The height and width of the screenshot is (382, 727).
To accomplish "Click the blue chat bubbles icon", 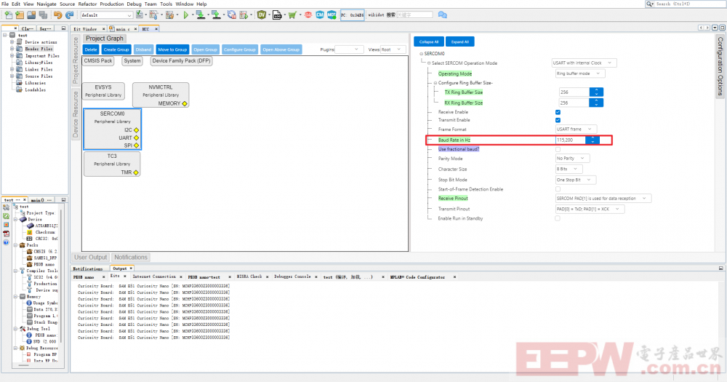I will point(442,15).
